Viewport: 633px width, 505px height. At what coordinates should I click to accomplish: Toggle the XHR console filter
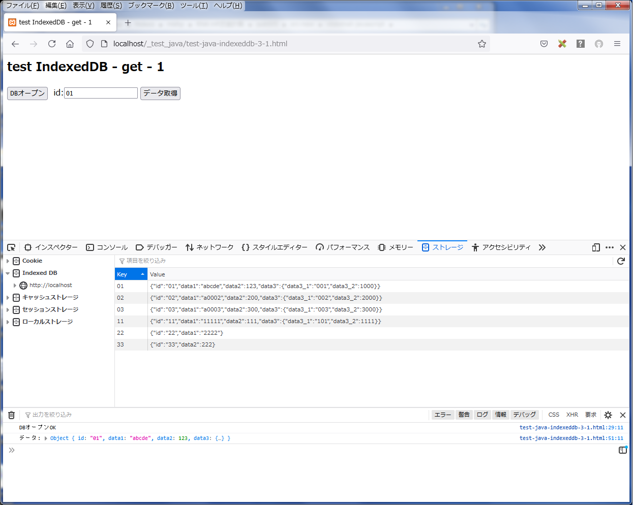pos(572,415)
